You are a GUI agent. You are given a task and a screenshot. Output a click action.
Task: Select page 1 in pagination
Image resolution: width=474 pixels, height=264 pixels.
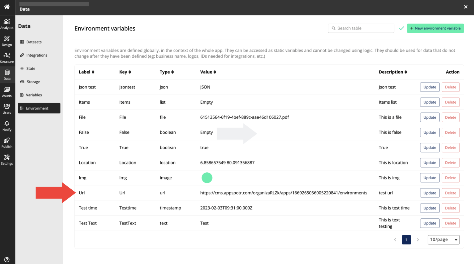coord(406,240)
